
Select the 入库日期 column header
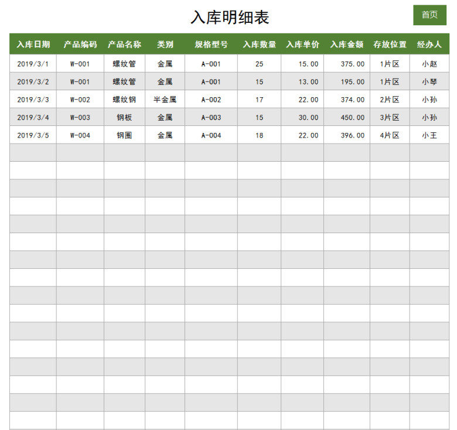pos(33,45)
